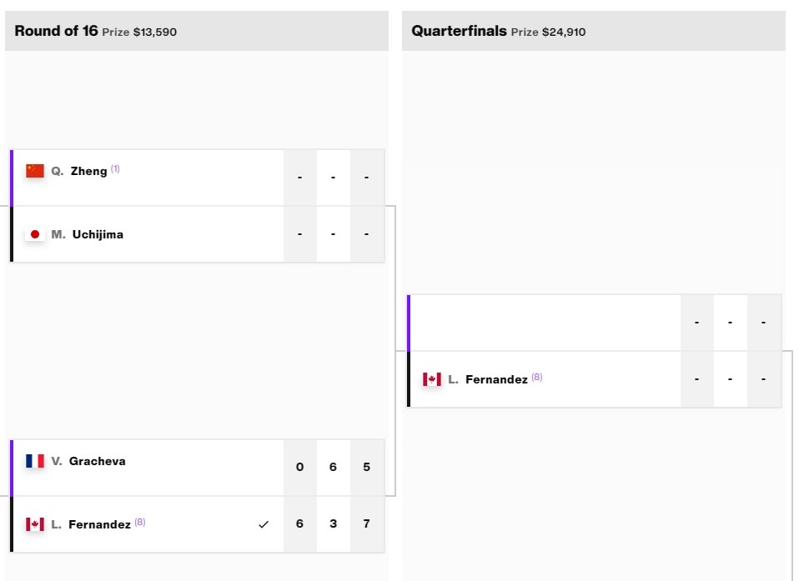This screenshot has width=799, height=581.
Task: Click the China flag next to Zheng
Action: [34, 171]
